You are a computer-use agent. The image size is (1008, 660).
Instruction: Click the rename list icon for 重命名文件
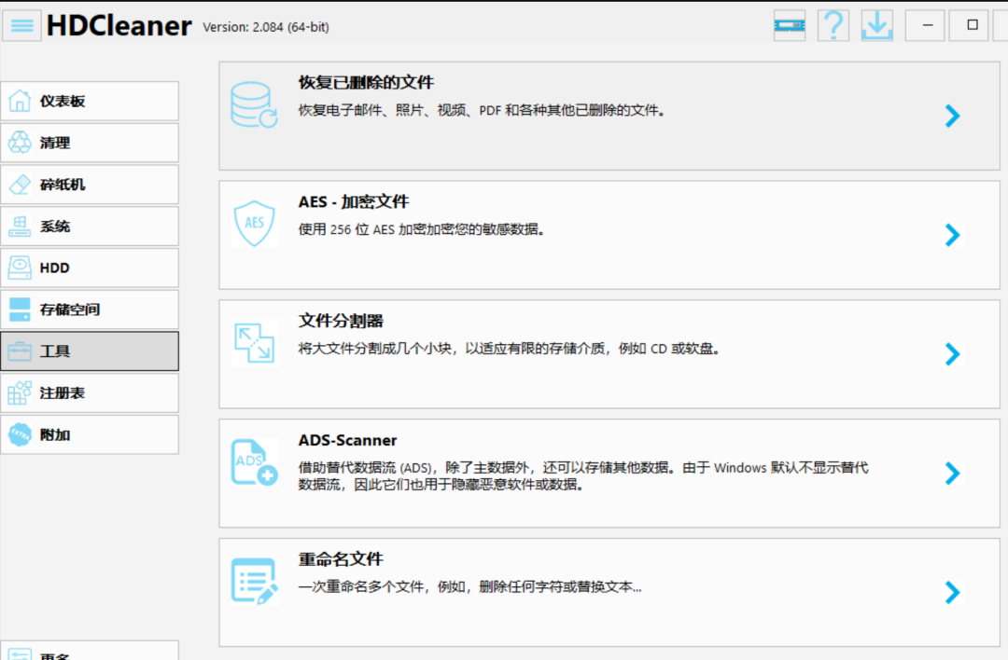[x=255, y=581]
